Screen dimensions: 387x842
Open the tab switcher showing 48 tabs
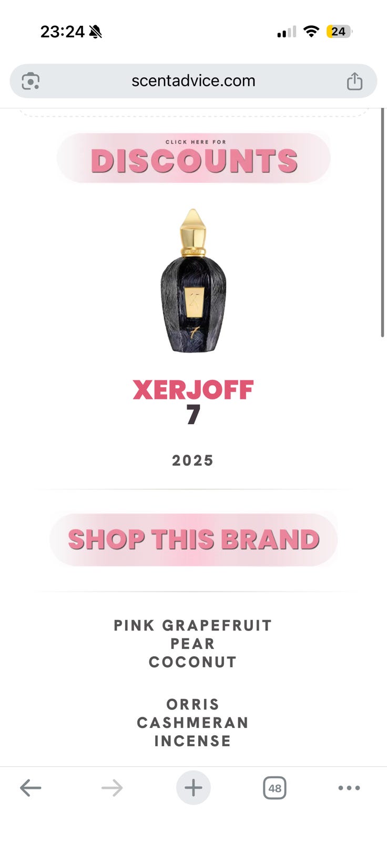click(x=274, y=788)
